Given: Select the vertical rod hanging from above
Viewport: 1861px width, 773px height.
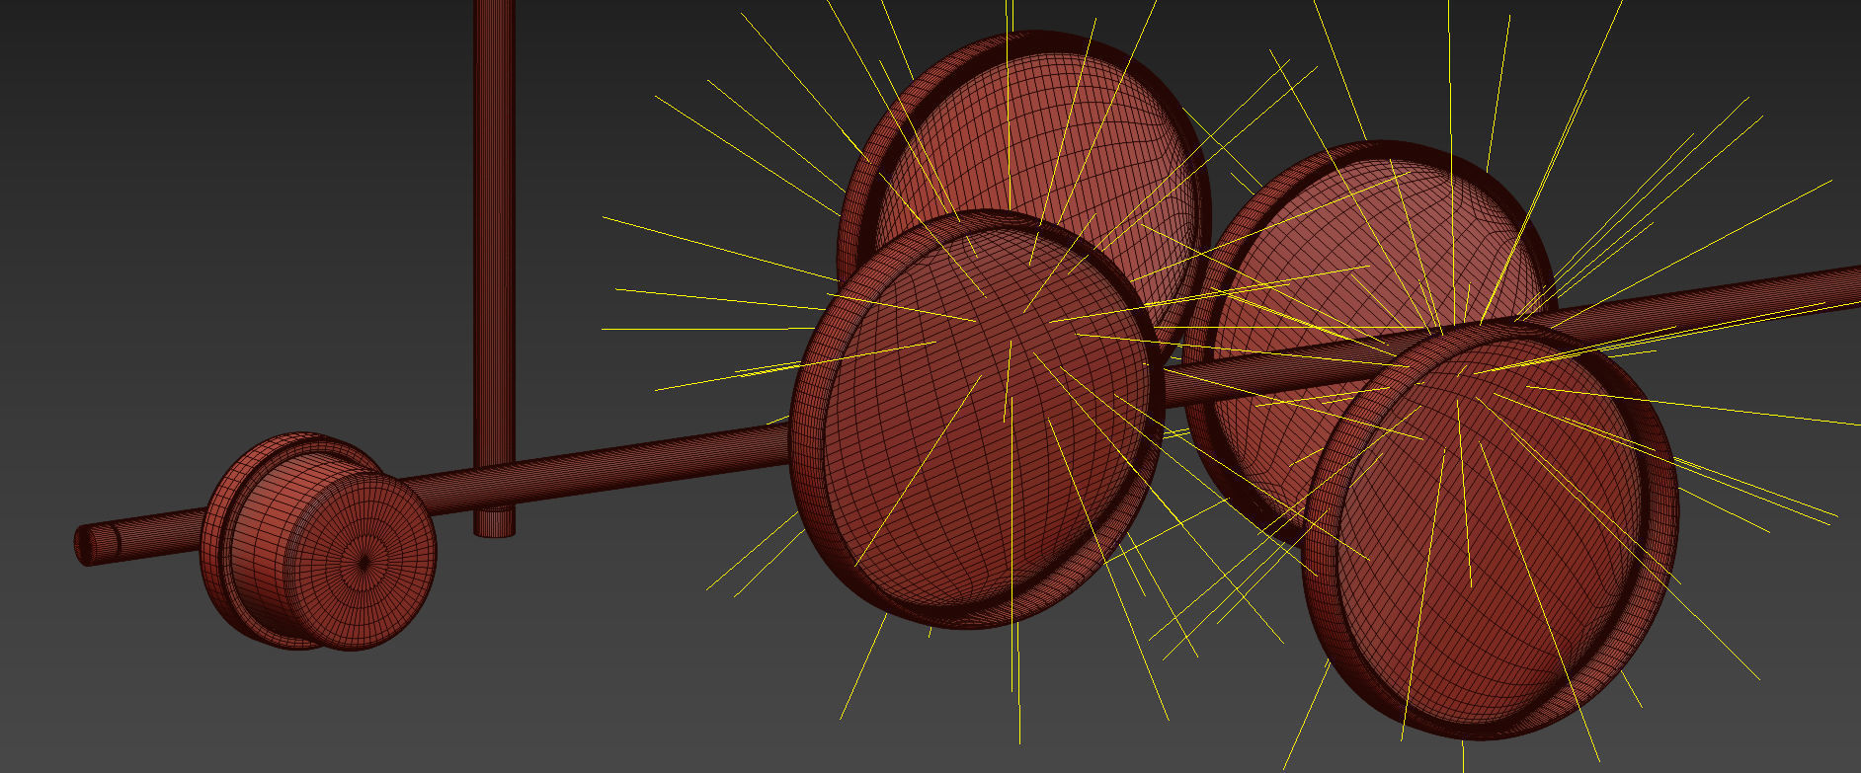Looking at the screenshot, I should (494, 267).
